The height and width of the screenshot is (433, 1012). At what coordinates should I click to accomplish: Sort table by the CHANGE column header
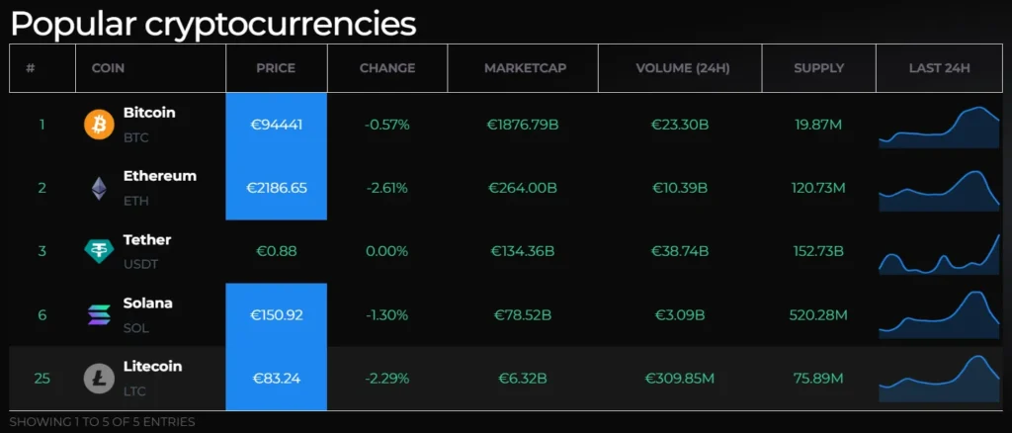(x=387, y=68)
